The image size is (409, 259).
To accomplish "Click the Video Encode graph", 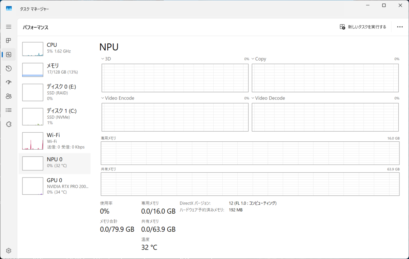I will click(x=175, y=117).
